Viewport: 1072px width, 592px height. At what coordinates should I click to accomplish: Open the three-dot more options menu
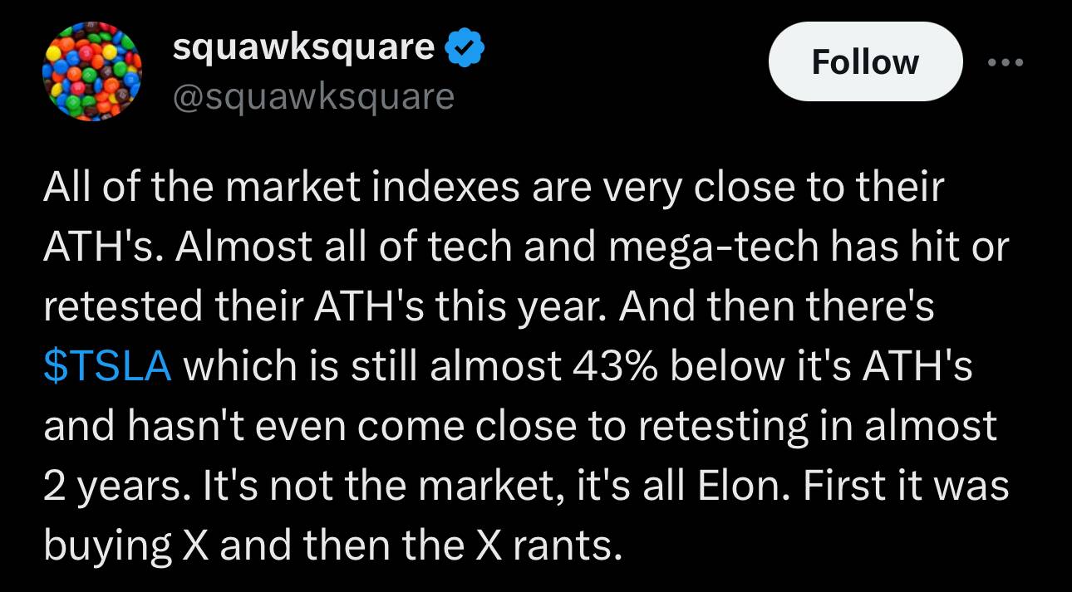[x=1006, y=62]
